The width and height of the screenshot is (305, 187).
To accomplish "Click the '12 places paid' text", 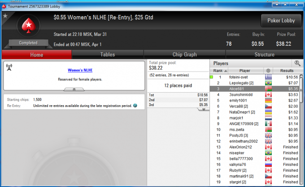I will (x=178, y=85).
